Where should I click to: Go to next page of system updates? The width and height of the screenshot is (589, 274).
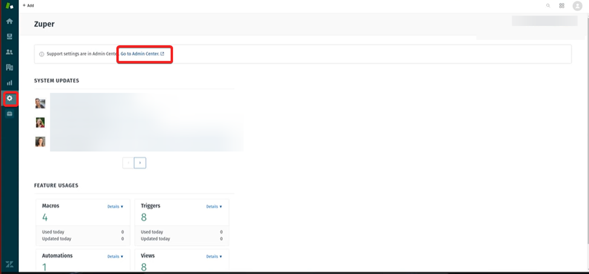click(140, 163)
